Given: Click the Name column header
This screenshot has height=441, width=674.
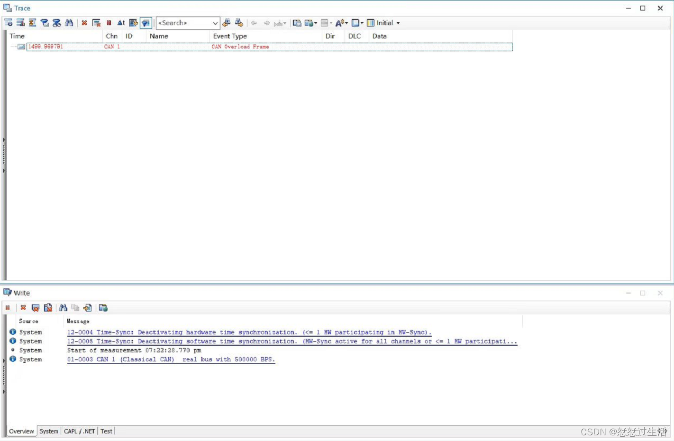Looking at the screenshot, I should 178,36.
